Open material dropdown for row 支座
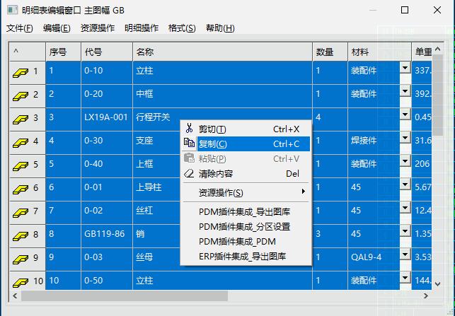Viewport: 455px width, 316px height. tap(405, 138)
